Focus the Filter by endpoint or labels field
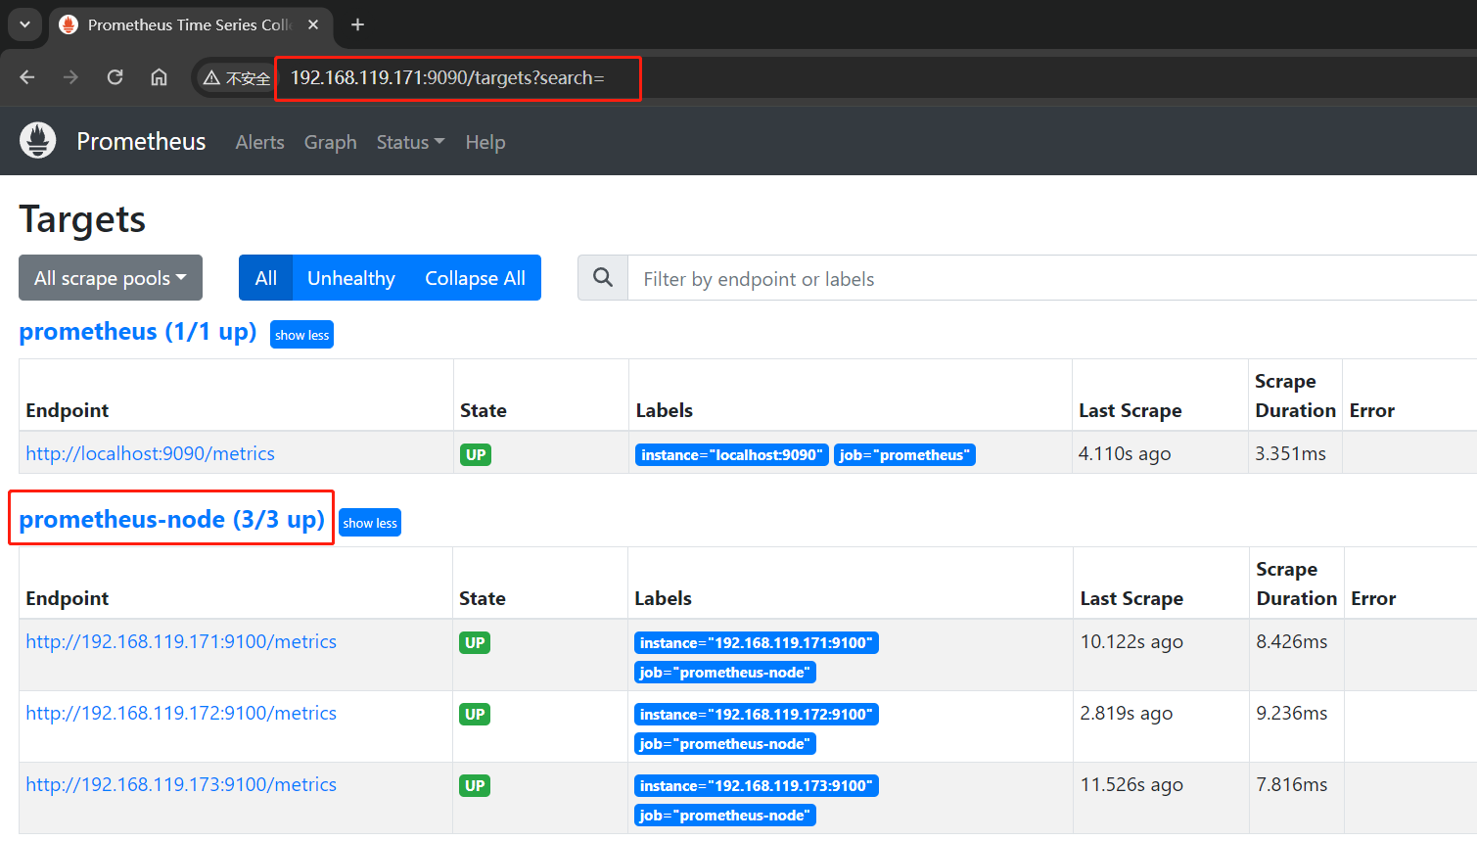The image size is (1477, 841). pyautogui.click(x=1052, y=278)
